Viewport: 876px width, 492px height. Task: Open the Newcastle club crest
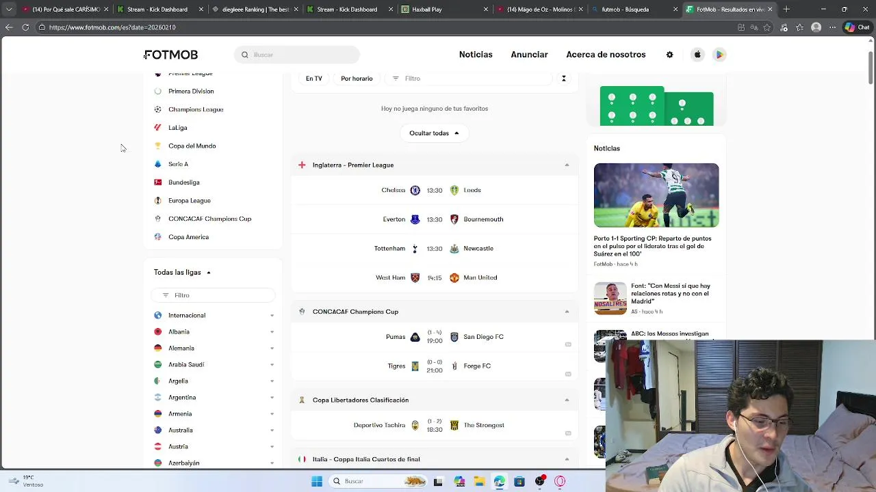pos(454,249)
